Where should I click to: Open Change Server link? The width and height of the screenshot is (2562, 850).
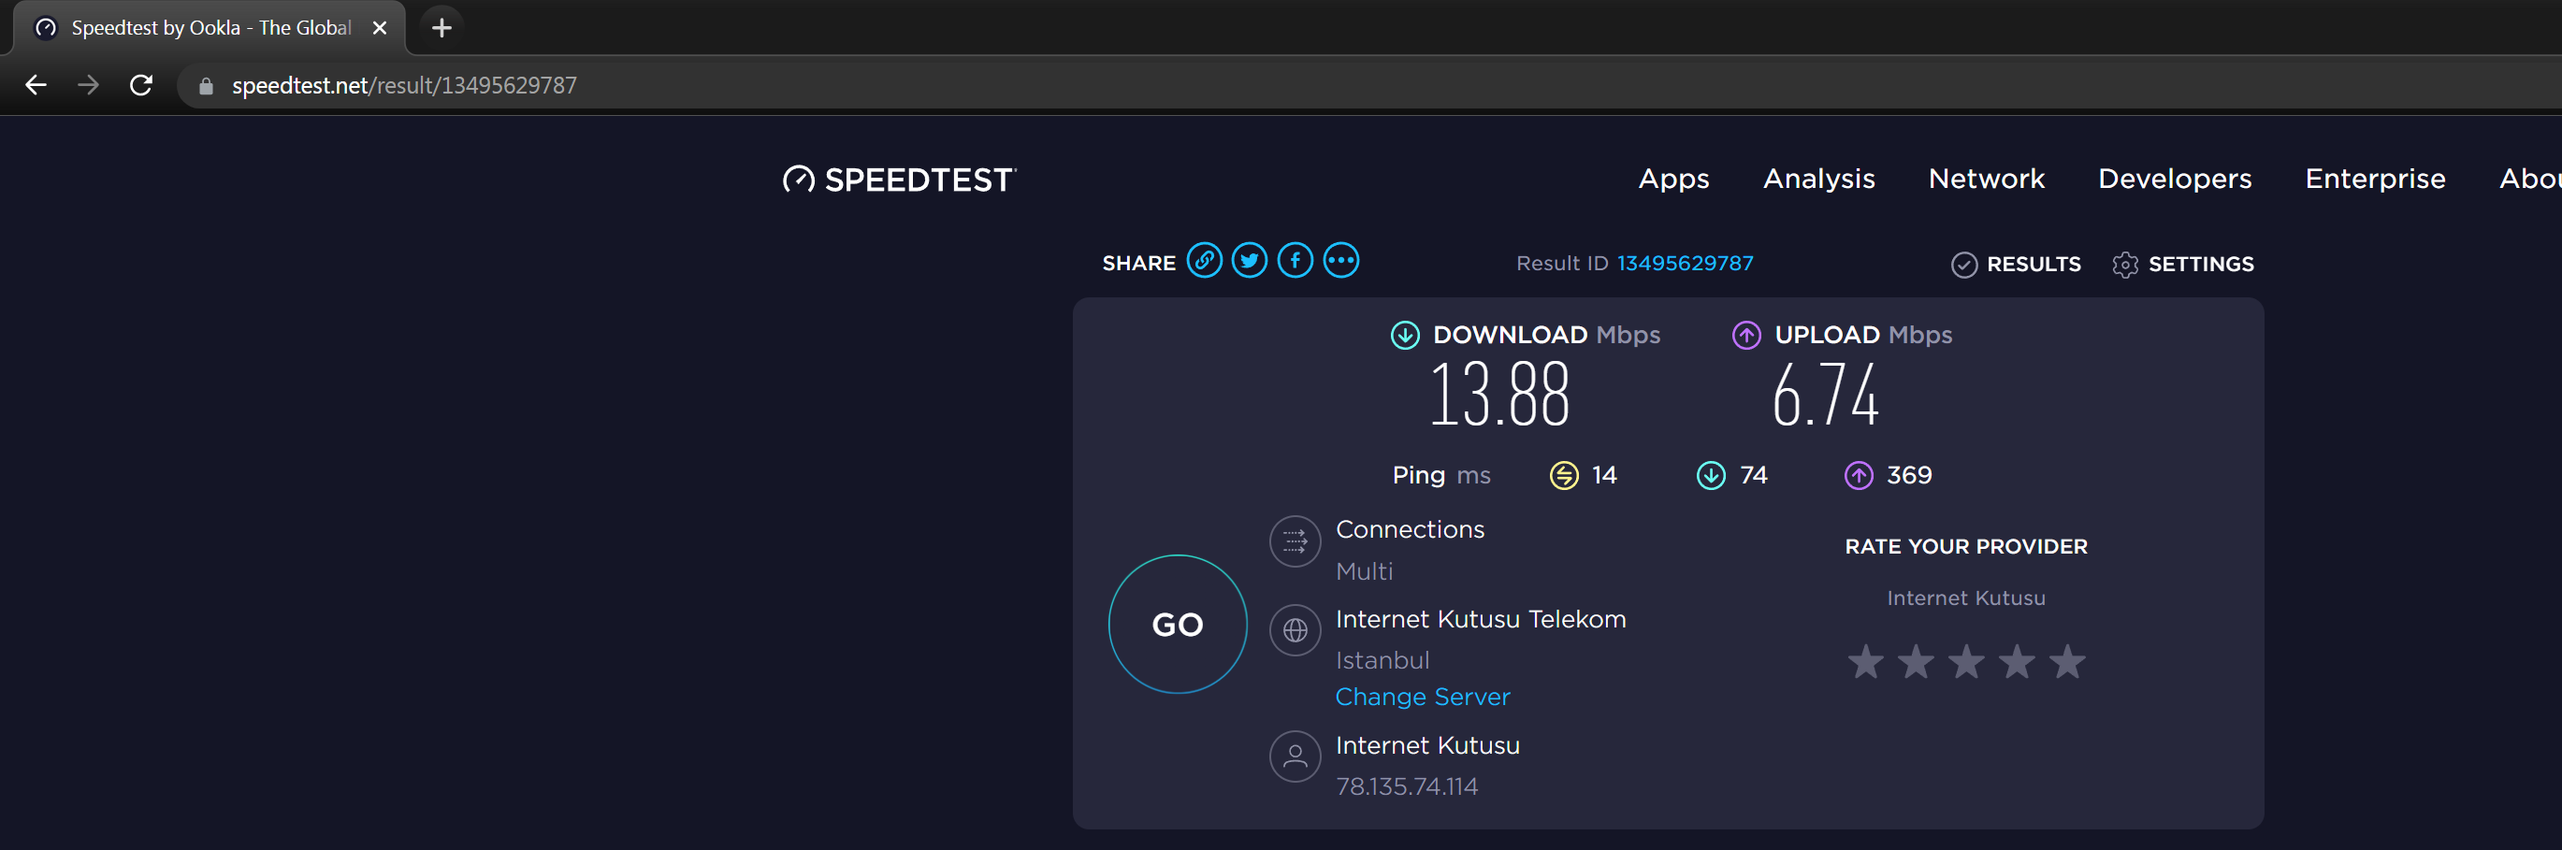point(1422,697)
